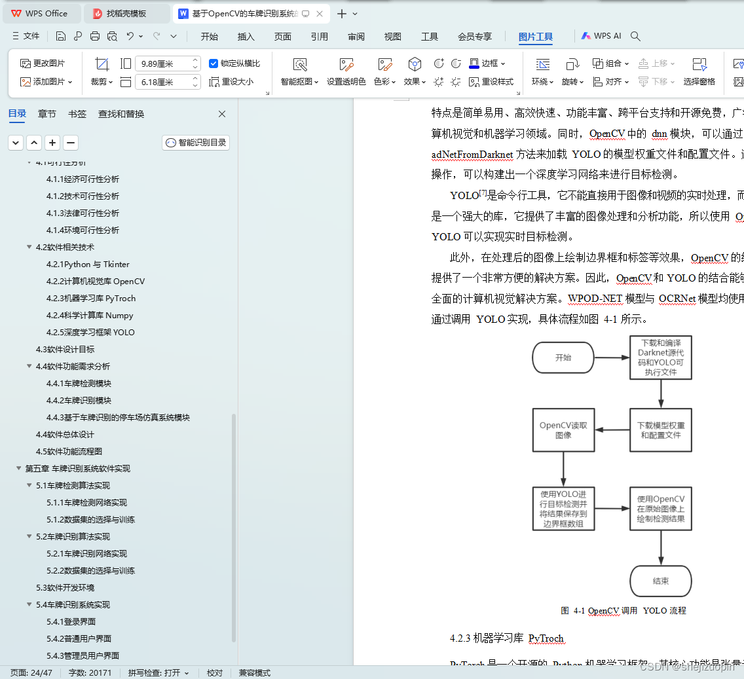Click the navigation pane scrollbar

pos(233,528)
